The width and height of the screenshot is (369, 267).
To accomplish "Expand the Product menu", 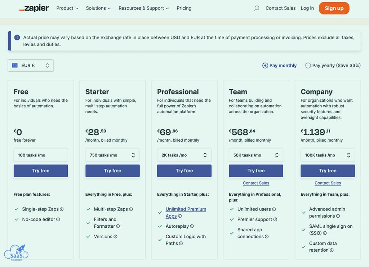I will pyautogui.click(x=67, y=8).
